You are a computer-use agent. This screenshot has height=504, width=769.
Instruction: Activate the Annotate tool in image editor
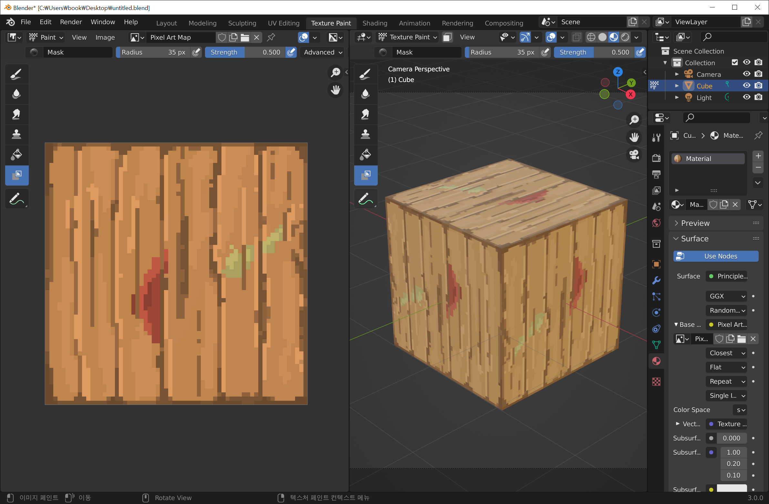(x=16, y=199)
